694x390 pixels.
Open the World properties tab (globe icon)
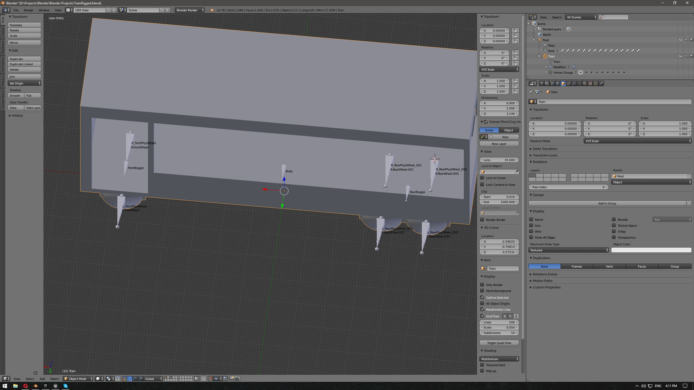(x=558, y=83)
